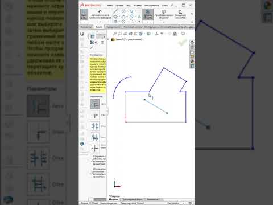Switch to the Model (Модель) bottom tab
The height and width of the screenshot is (205, 273).
pyautogui.click(x=113, y=199)
